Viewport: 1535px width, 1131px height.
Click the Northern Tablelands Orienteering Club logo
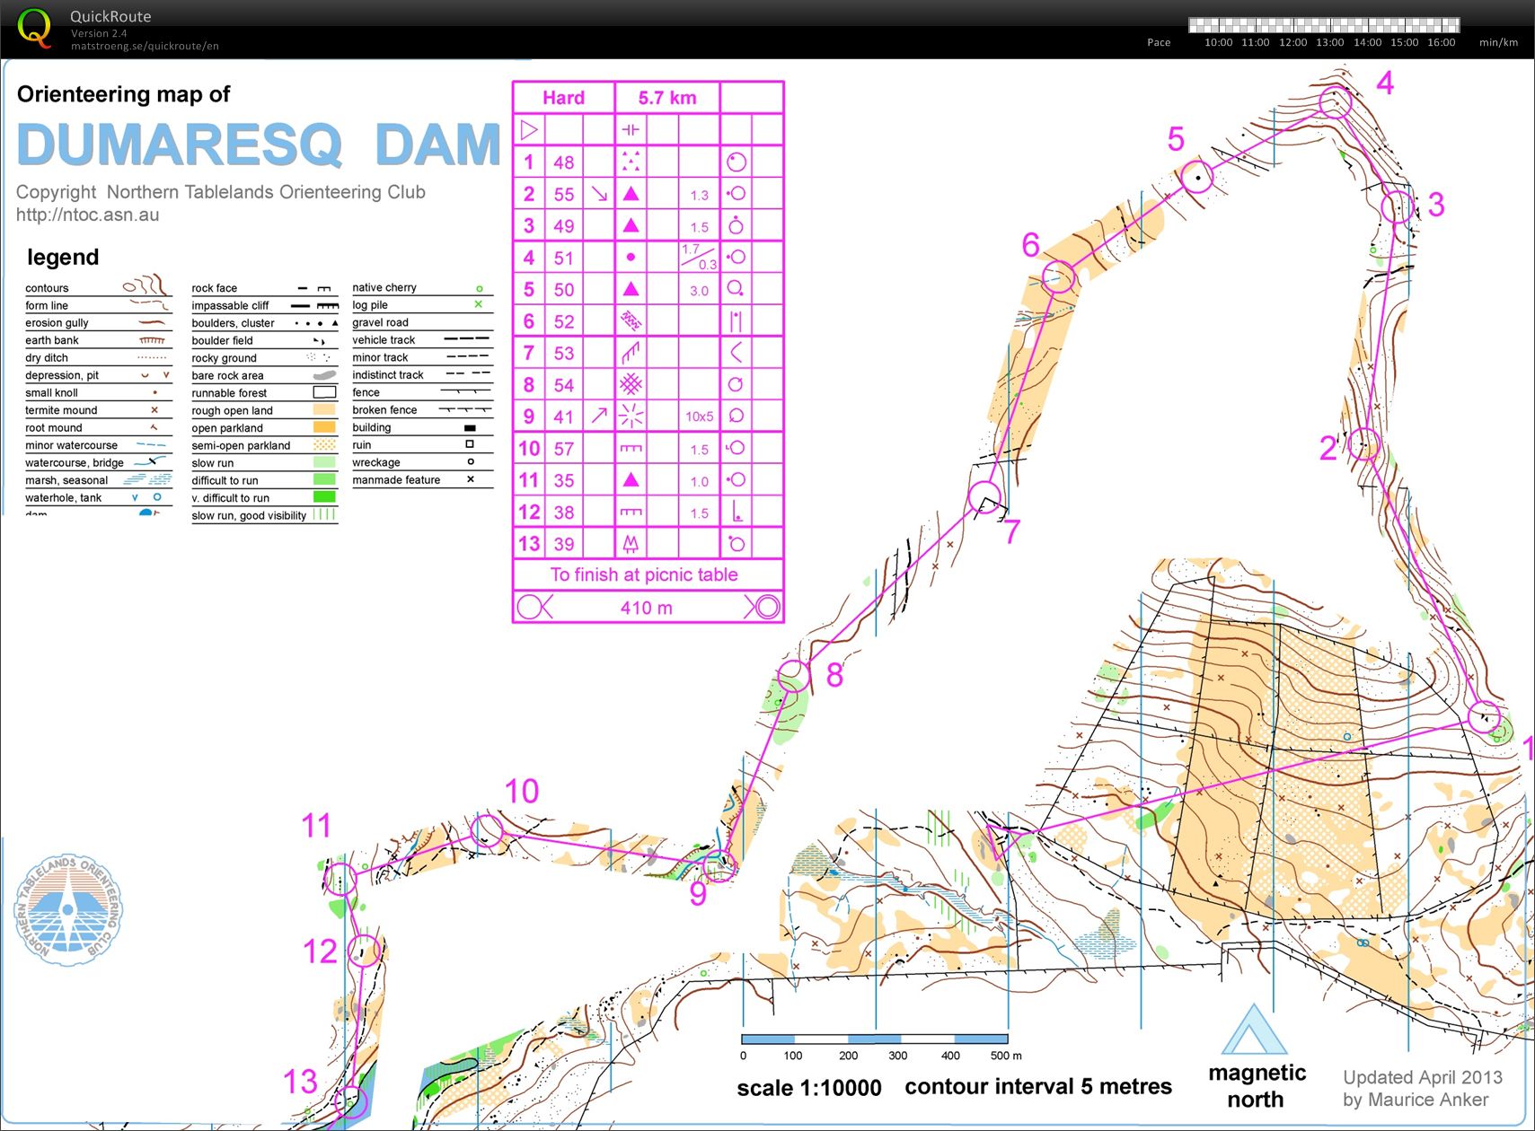[x=67, y=911]
